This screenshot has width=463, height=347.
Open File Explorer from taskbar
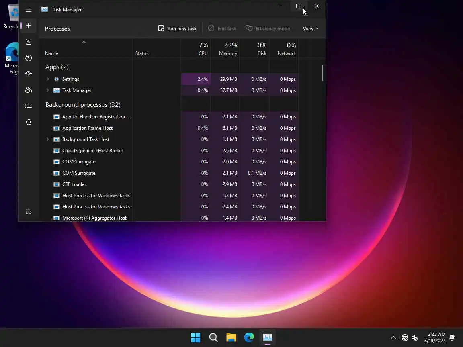pyautogui.click(x=231, y=337)
